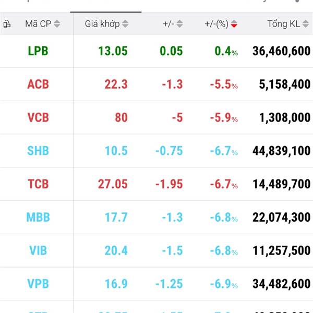
Task: Click the lock columns icon in table header
Action: 7,24
